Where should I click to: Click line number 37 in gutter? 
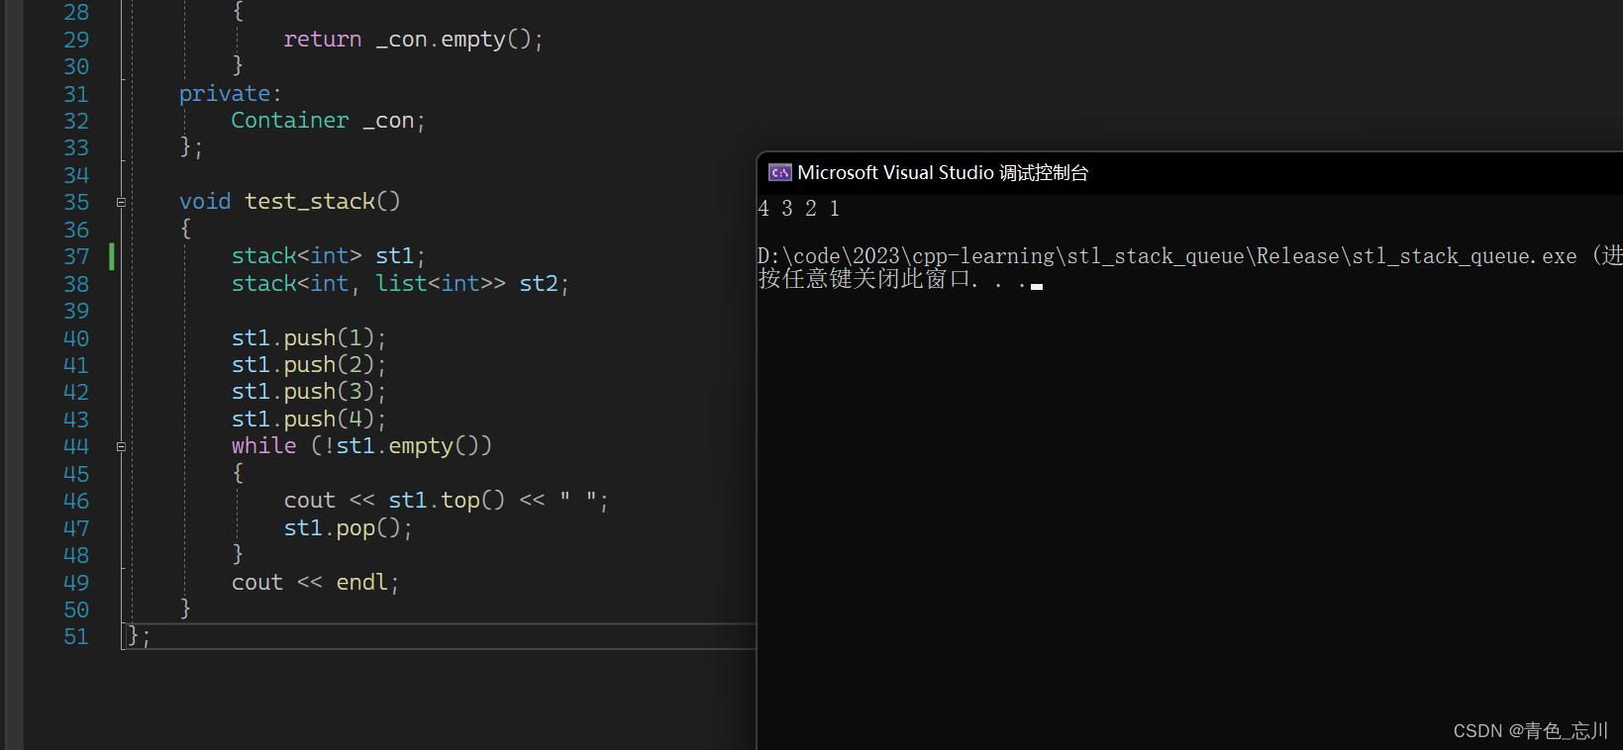pos(76,257)
